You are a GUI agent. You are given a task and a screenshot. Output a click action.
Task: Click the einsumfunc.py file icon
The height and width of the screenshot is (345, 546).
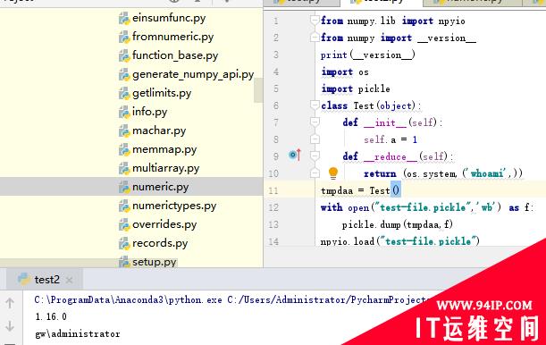click(124, 18)
